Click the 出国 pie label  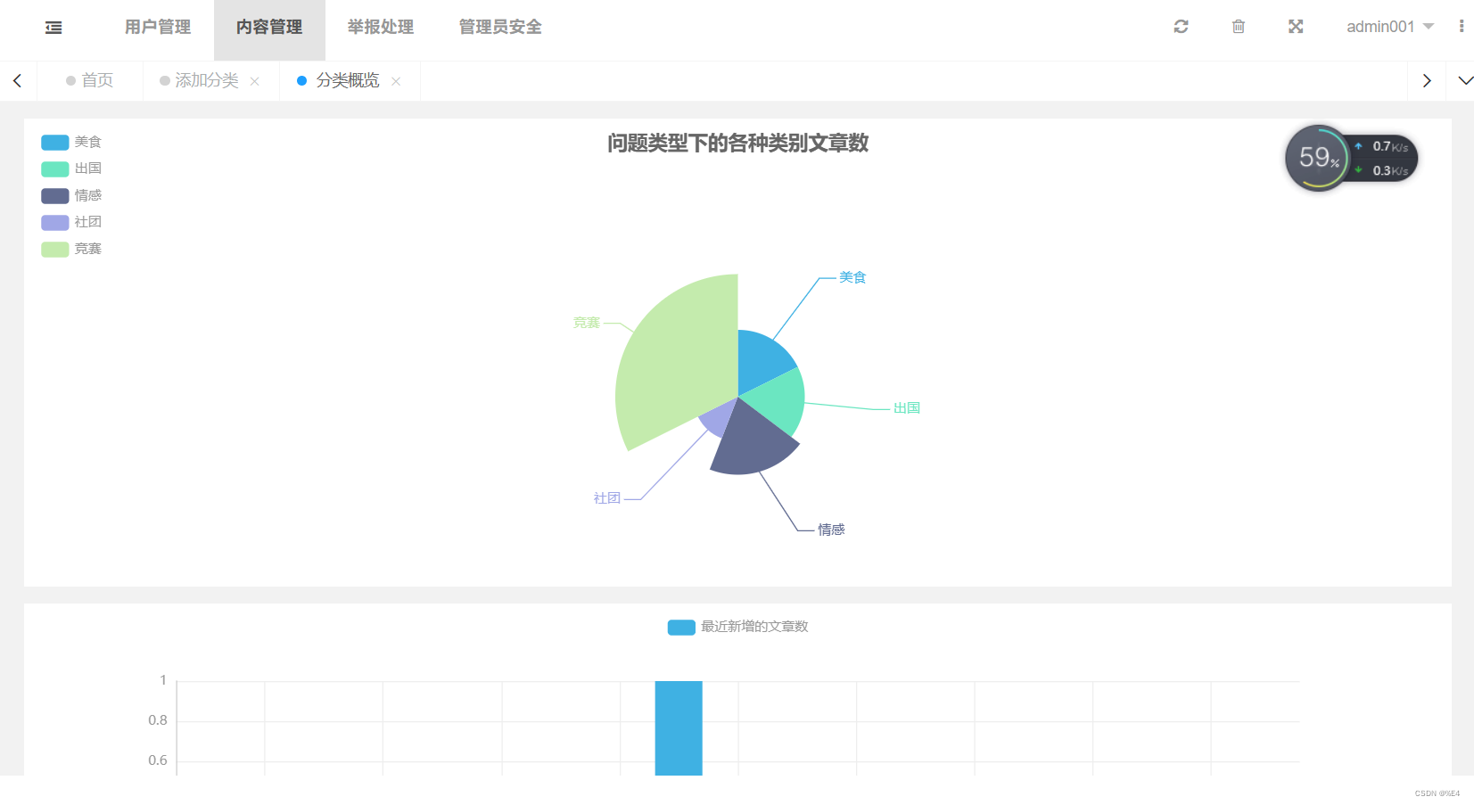pos(907,407)
